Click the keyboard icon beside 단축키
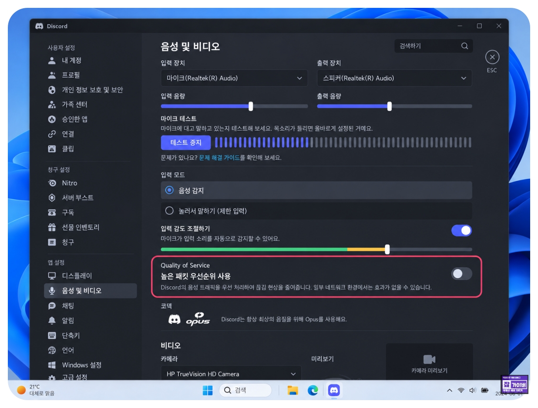Image resolution: width=538 pixels, height=408 pixels. tap(52, 335)
